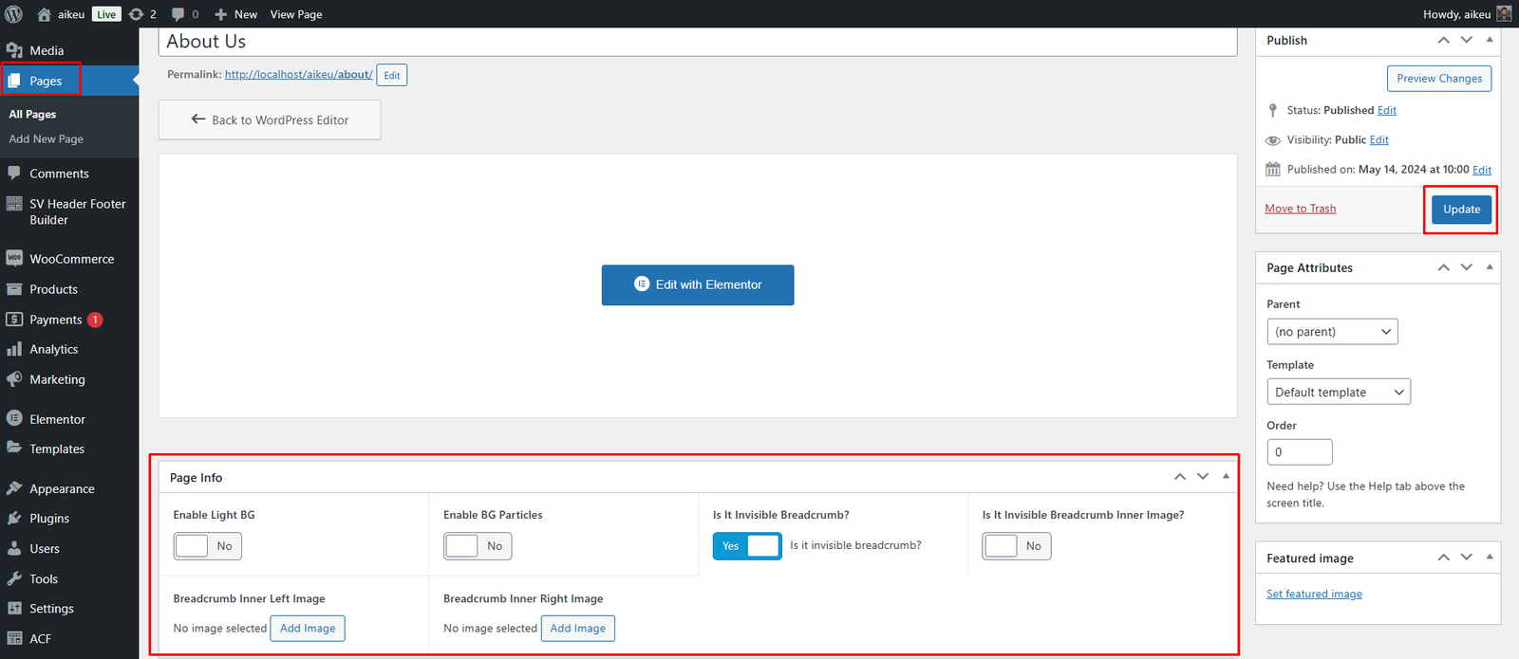Click the updates icon in admin bar
This screenshot has height=659, width=1519.
[137, 14]
